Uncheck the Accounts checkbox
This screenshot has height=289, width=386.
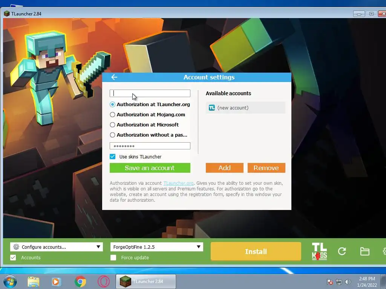click(13, 257)
